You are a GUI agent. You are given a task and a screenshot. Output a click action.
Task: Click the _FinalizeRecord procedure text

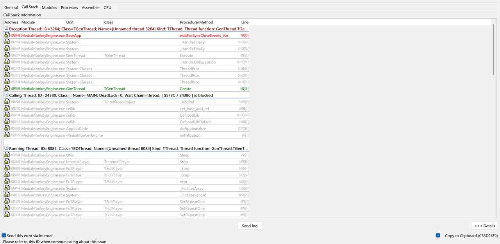tap(193, 195)
